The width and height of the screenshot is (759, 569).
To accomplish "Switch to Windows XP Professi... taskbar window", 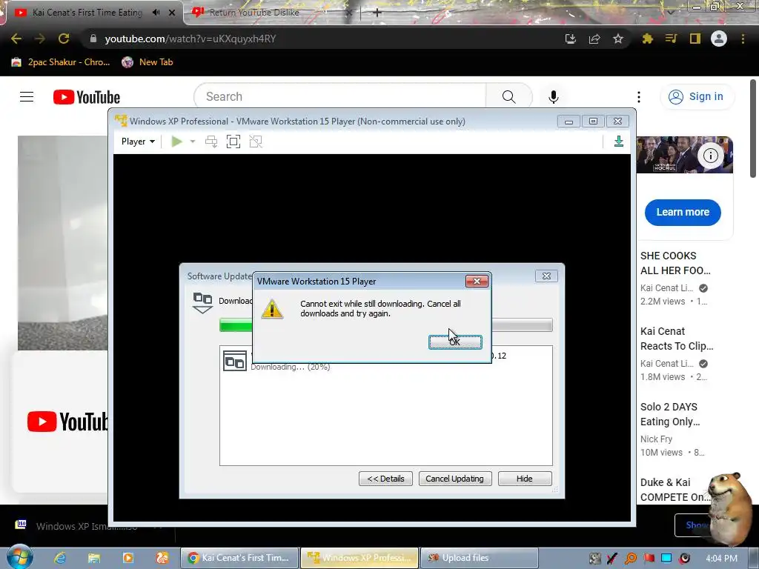I will point(359,558).
